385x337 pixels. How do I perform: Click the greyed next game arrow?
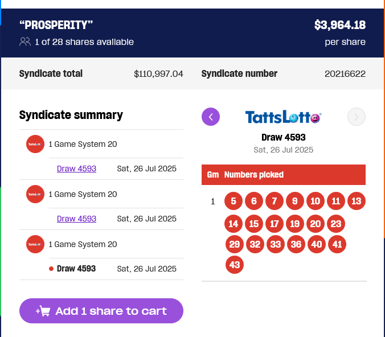point(357,117)
